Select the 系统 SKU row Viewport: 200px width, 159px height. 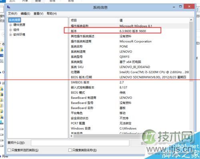(x=129, y=67)
